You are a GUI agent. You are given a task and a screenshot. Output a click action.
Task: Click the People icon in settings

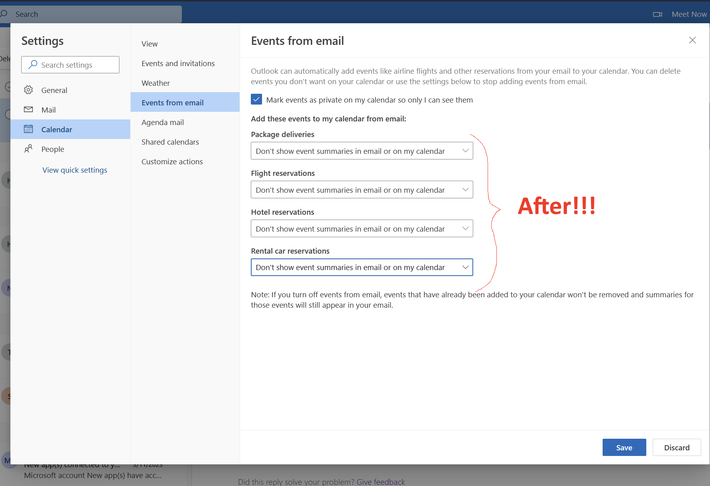(x=28, y=149)
